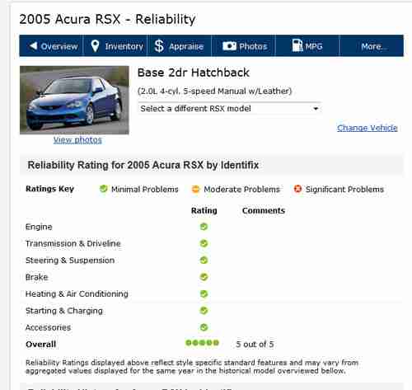Click Heating & Air Conditioning rating icon

tap(204, 294)
